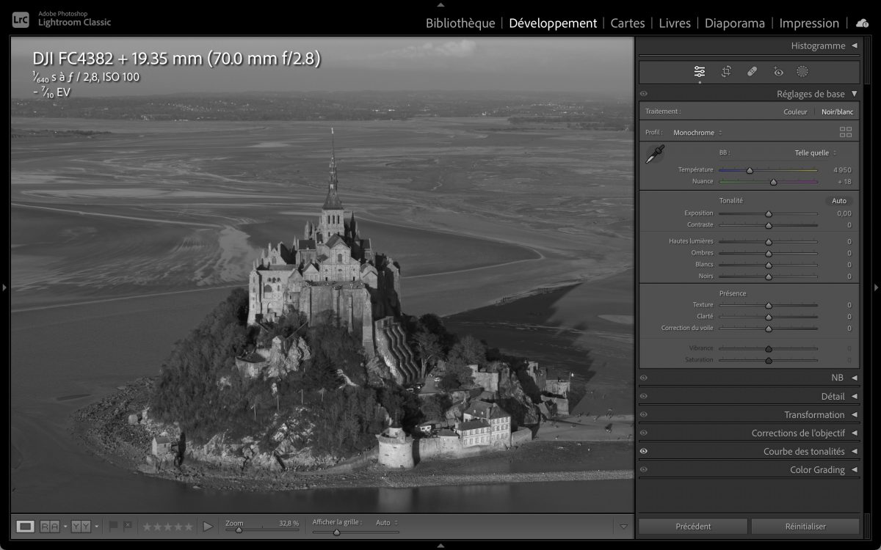Switch to the Bibliothèque module
This screenshot has width=881, height=550.
click(460, 23)
